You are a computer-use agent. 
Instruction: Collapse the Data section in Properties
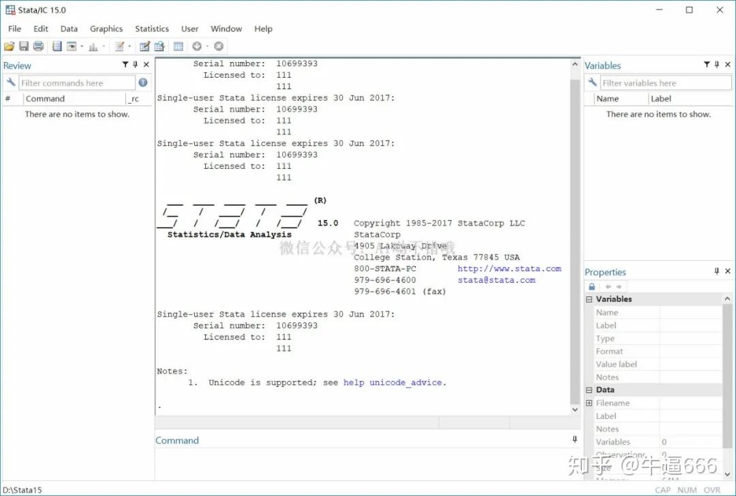[588, 389]
